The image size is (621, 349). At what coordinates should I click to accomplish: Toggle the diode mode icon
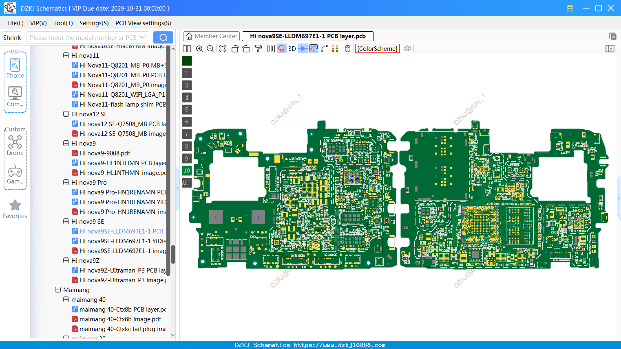303,49
